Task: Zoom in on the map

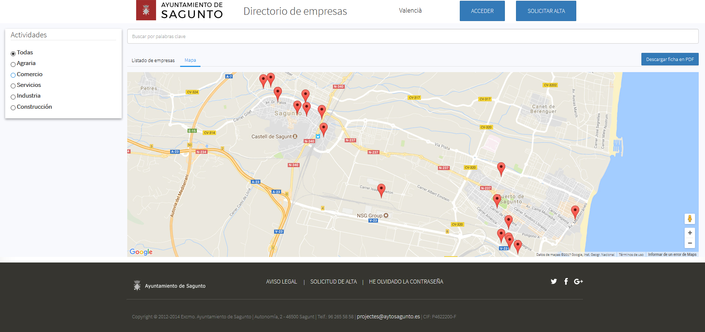Action: 689,233
